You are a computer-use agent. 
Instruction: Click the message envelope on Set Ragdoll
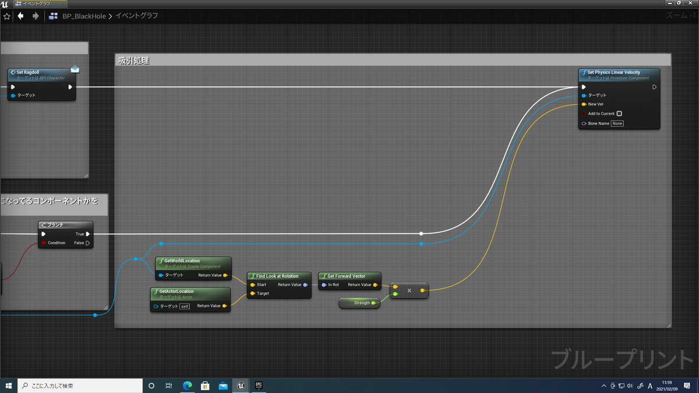75,69
